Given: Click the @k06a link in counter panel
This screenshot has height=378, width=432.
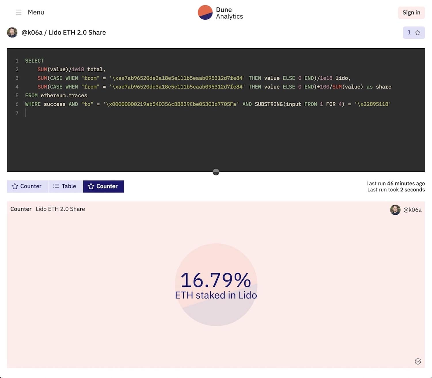Looking at the screenshot, I should click(x=412, y=210).
